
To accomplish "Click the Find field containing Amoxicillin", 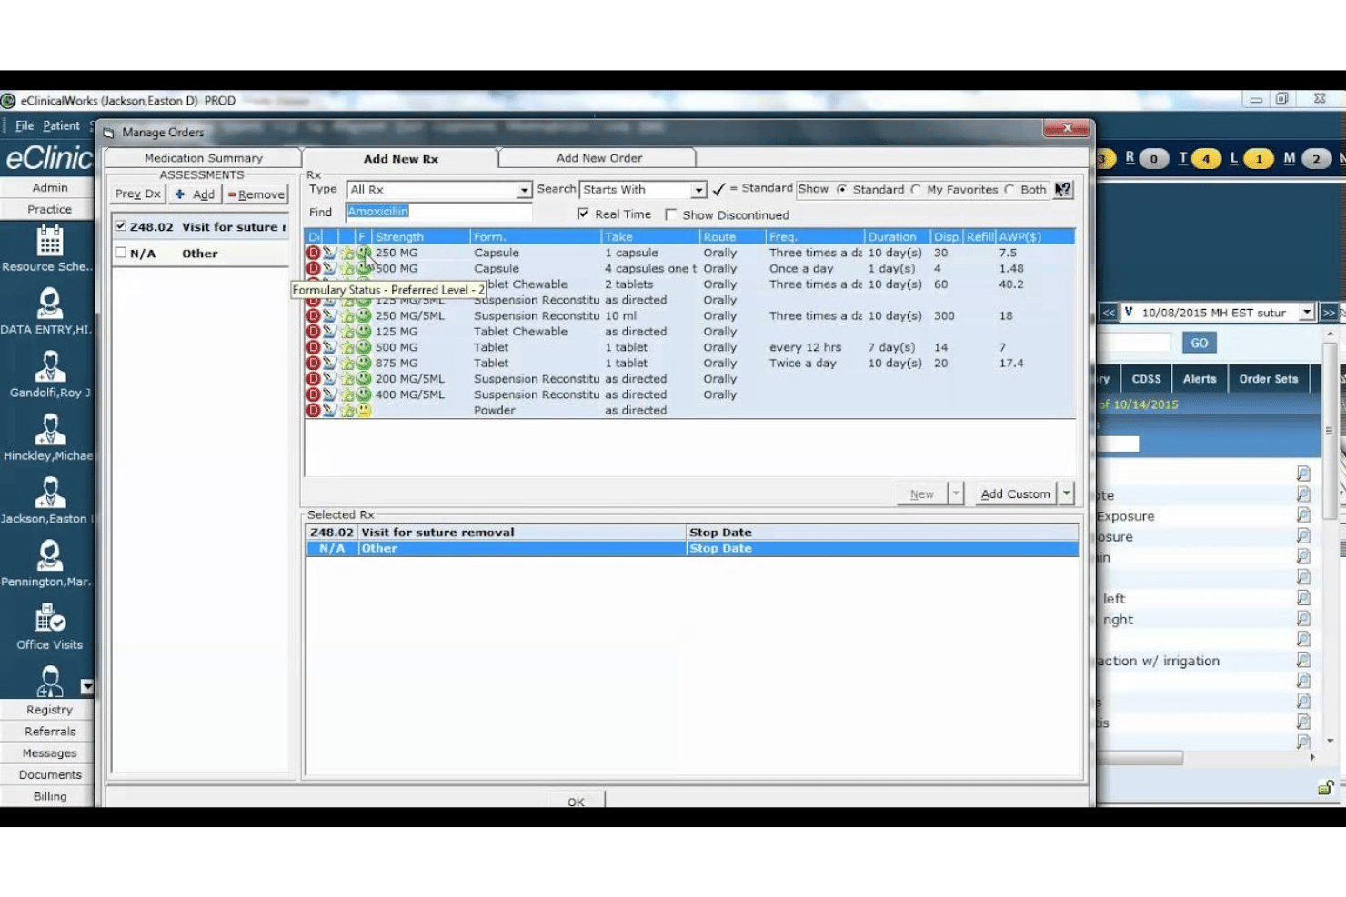I will (x=438, y=212).
